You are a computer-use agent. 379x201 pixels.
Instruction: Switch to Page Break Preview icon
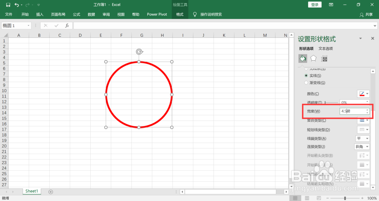point(319,198)
